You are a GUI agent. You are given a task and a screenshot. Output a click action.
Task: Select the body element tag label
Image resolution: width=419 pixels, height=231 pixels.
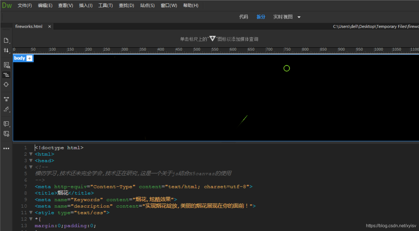point(19,58)
